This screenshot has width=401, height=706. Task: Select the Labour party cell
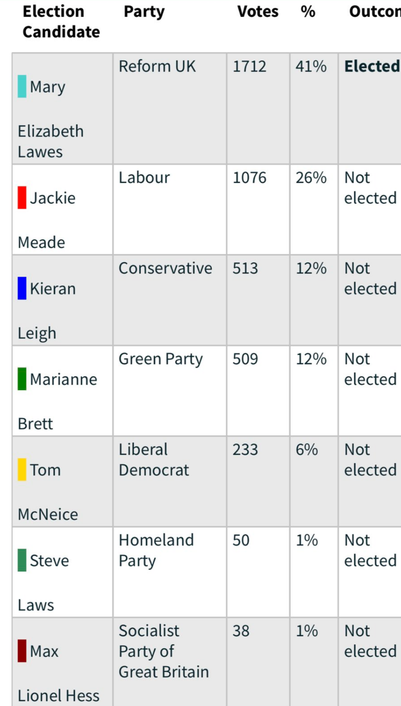[x=144, y=177]
